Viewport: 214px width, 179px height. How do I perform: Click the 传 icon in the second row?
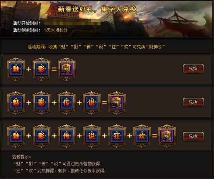click(66, 102)
